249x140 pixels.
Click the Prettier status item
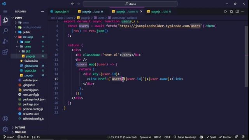(x=225, y=137)
